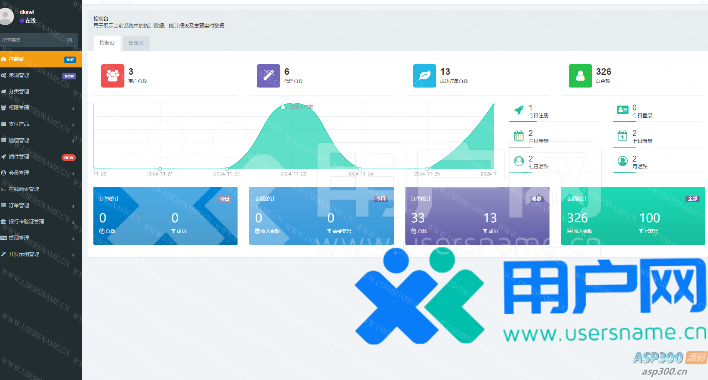
Task: Expand the 订单管理 sidebar menu
Action: point(39,206)
